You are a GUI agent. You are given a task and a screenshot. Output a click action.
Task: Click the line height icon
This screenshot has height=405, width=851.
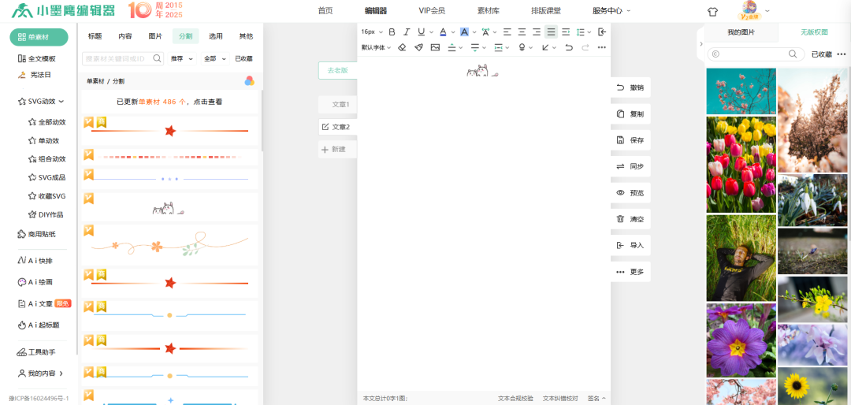[x=581, y=32]
